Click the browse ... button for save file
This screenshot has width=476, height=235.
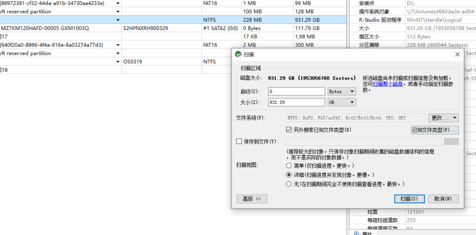tap(451, 141)
